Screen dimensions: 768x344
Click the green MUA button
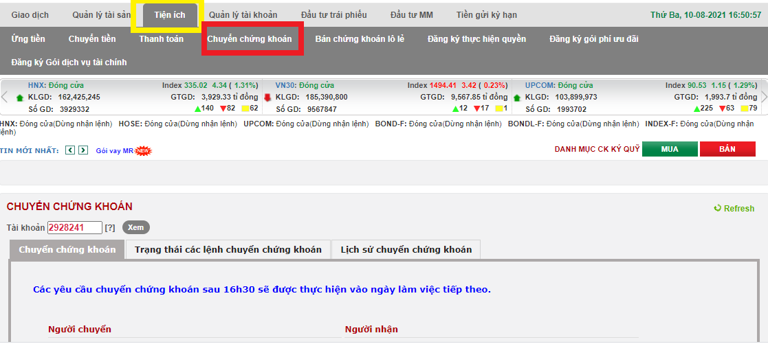tap(670, 149)
